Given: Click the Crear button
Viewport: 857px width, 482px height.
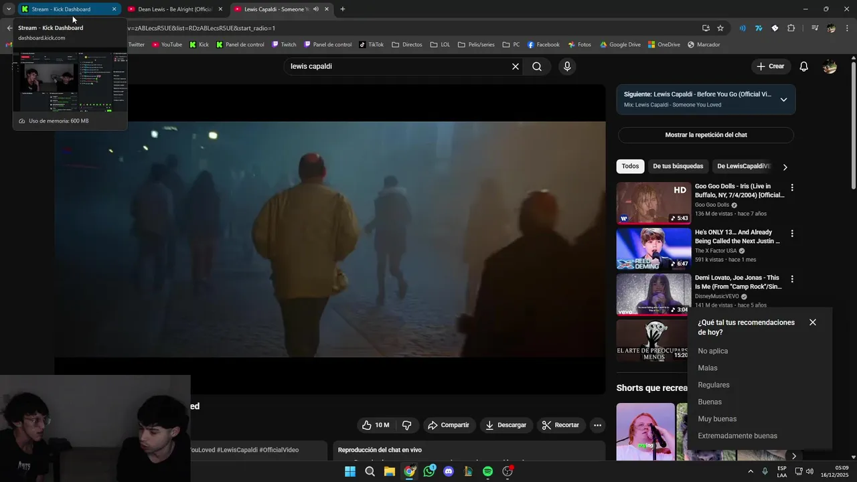Looking at the screenshot, I should pyautogui.click(x=771, y=66).
